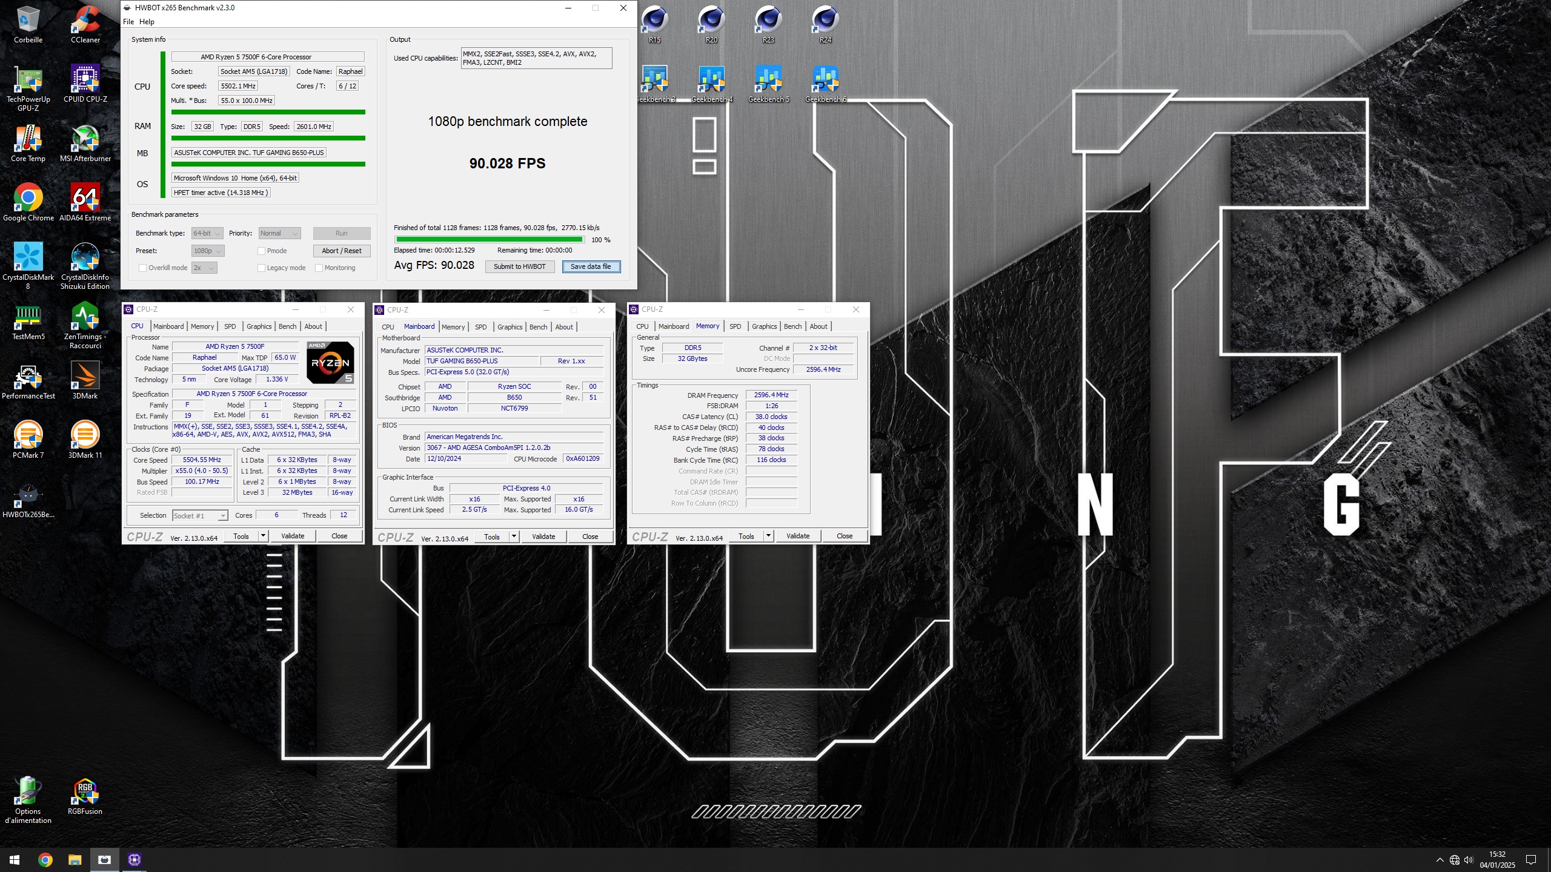Open the Priority Normal dropdown
Viewport: 1551px width, 872px height.
pos(279,233)
